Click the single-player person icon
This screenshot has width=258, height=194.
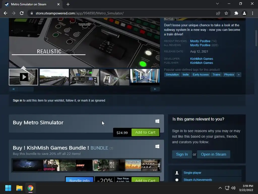click(177, 173)
